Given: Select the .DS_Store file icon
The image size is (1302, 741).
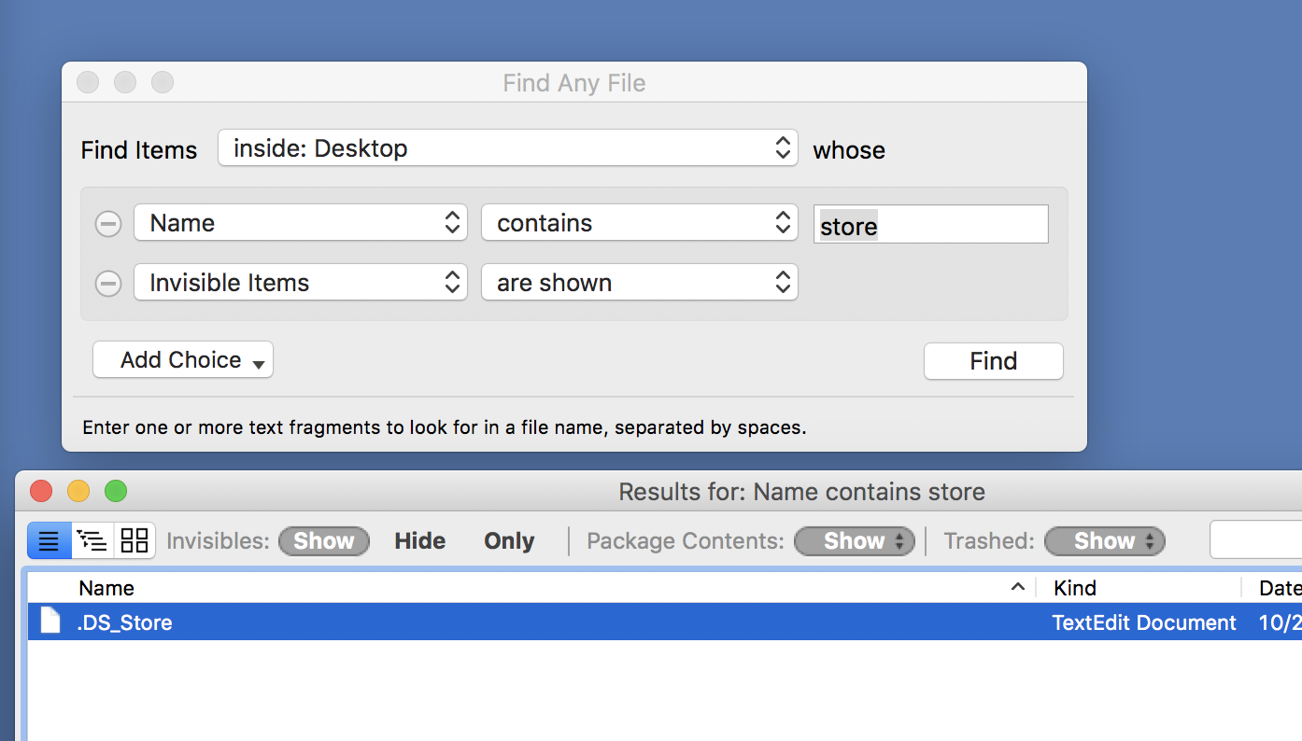Looking at the screenshot, I should coord(50,622).
